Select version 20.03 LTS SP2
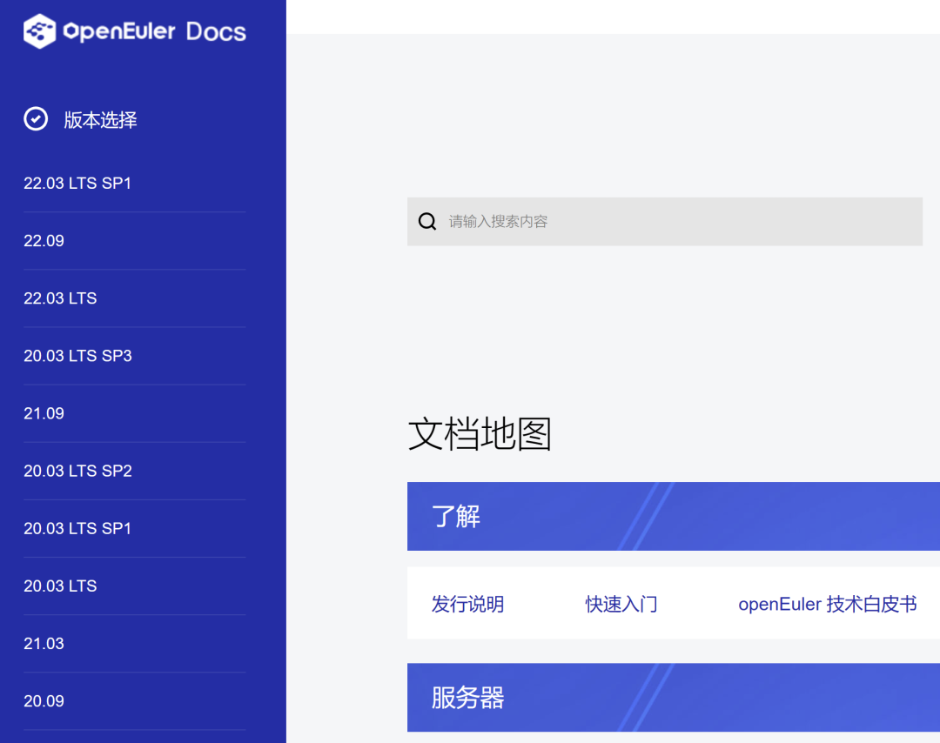 77,470
